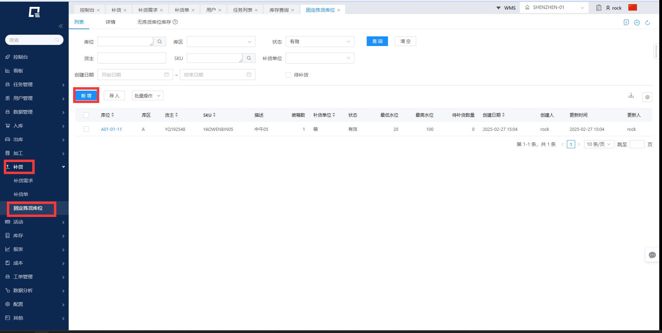Open the SKU lookup search icon
662x333 pixels.
[x=249, y=58]
